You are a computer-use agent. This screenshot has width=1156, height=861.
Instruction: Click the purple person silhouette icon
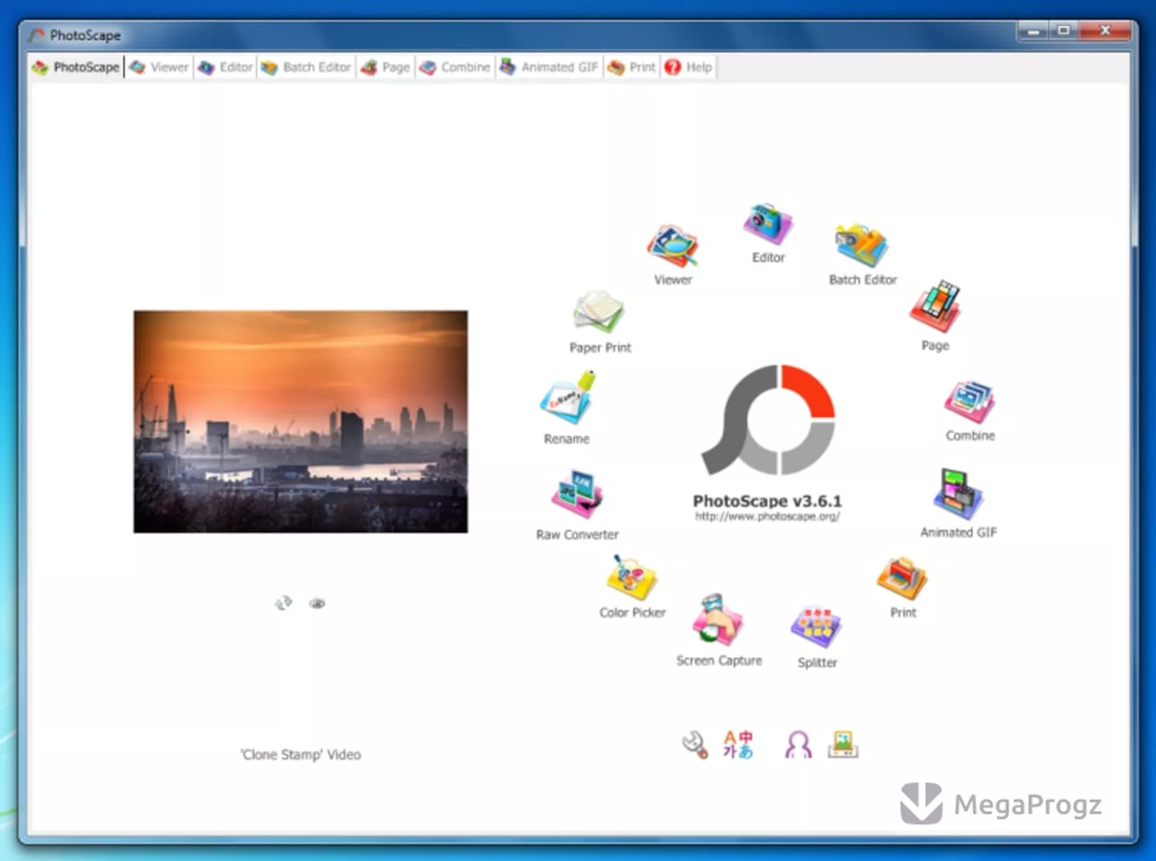(798, 745)
